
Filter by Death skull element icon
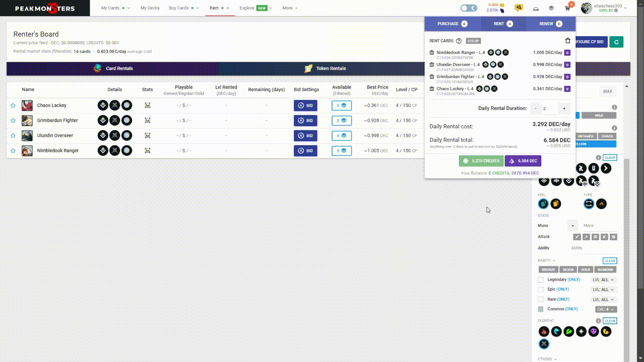click(594, 332)
